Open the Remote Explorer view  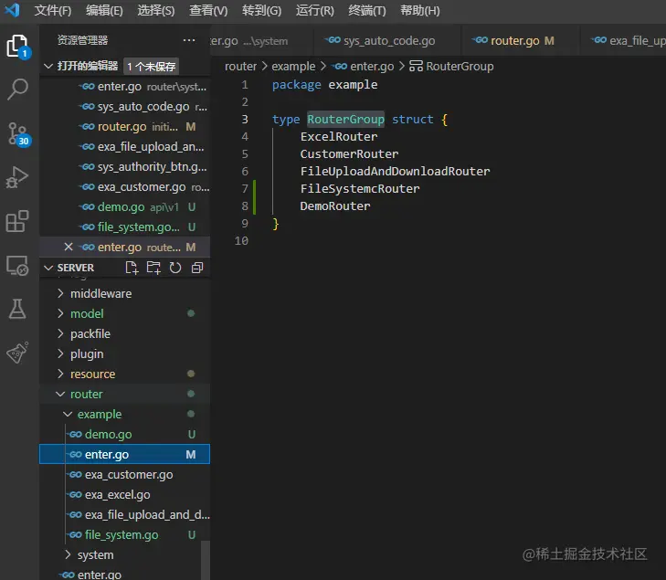(x=17, y=266)
